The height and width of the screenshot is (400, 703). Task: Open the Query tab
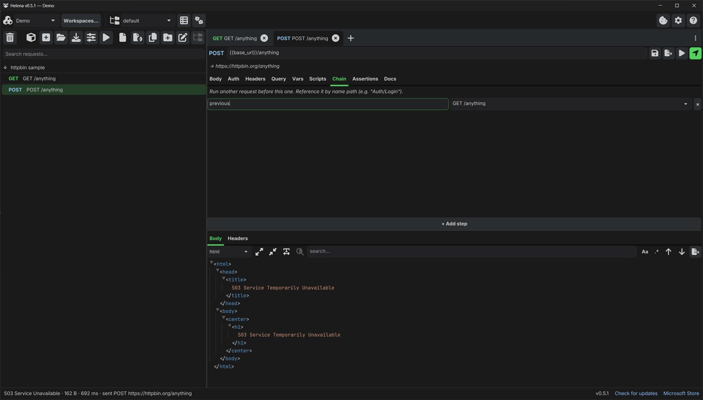[x=279, y=79]
